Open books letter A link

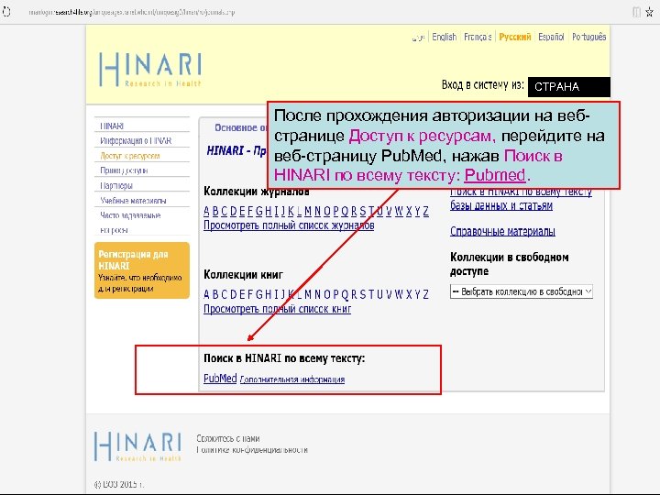tap(206, 294)
